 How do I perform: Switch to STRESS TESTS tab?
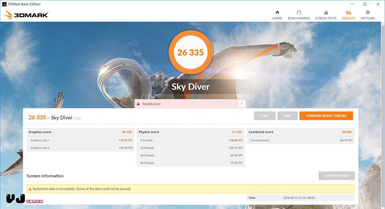326,15
